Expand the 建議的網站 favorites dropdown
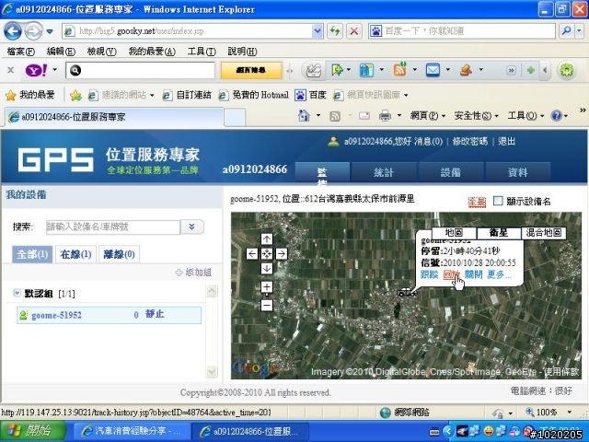Viewport: 589px width, 442px height. pos(152,96)
